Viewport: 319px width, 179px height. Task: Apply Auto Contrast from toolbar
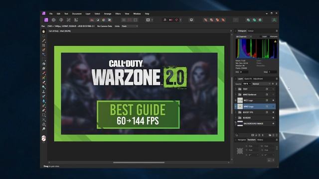pyautogui.click(x=98, y=20)
